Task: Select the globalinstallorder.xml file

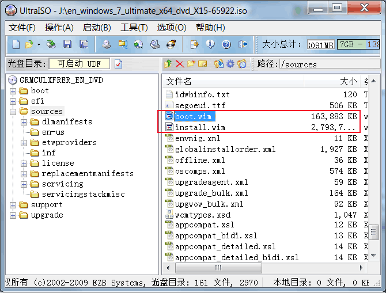Action: pos(225,149)
